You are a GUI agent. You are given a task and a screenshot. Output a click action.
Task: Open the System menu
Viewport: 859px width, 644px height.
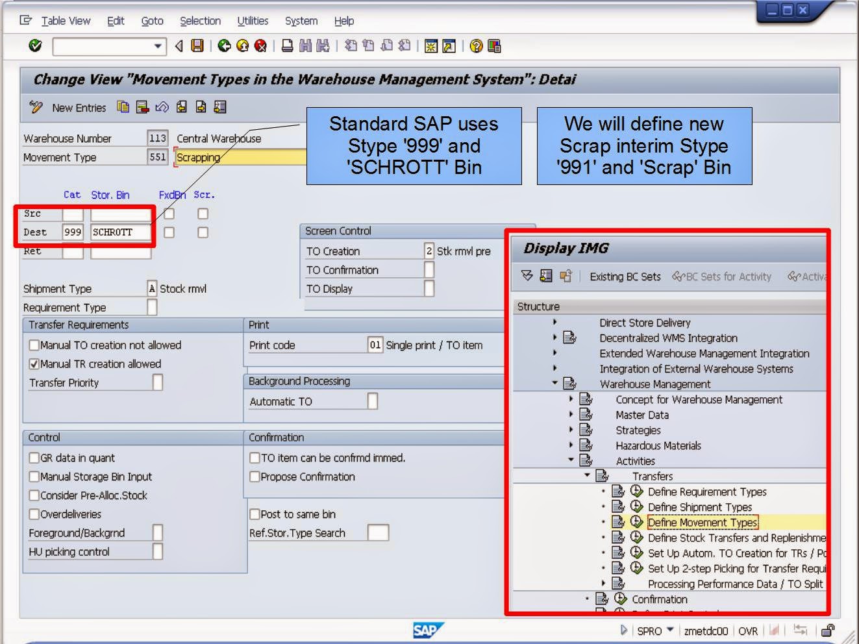[301, 21]
